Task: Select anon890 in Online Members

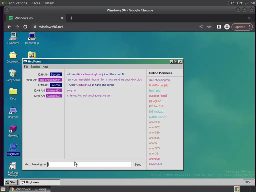Action: (x=154, y=159)
